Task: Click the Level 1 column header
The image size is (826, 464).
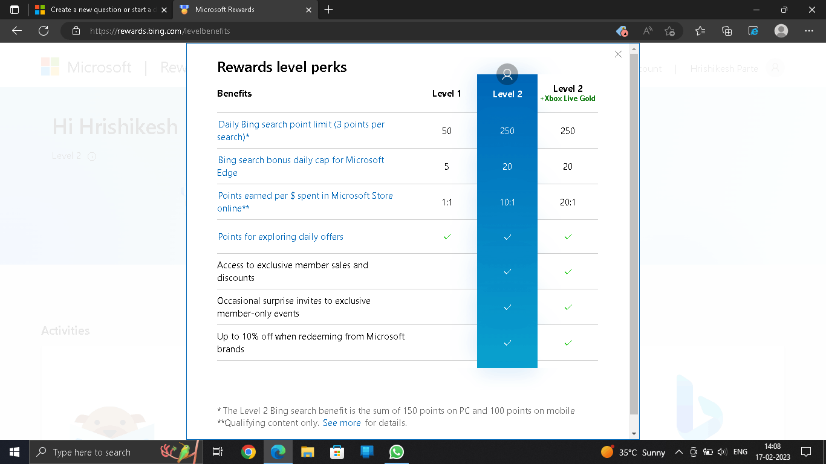Action: click(x=447, y=94)
